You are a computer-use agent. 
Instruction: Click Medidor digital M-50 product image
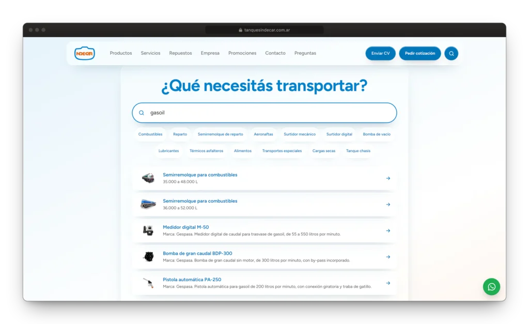148,230
